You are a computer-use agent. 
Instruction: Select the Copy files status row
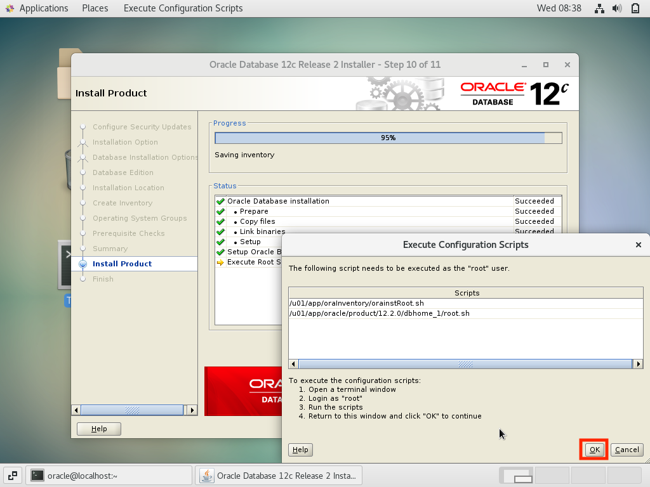pyautogui.click(x=388, y=221)
